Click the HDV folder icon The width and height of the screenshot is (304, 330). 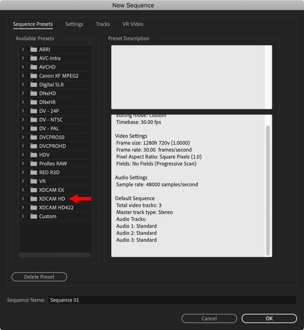click(x=33, y=155)
